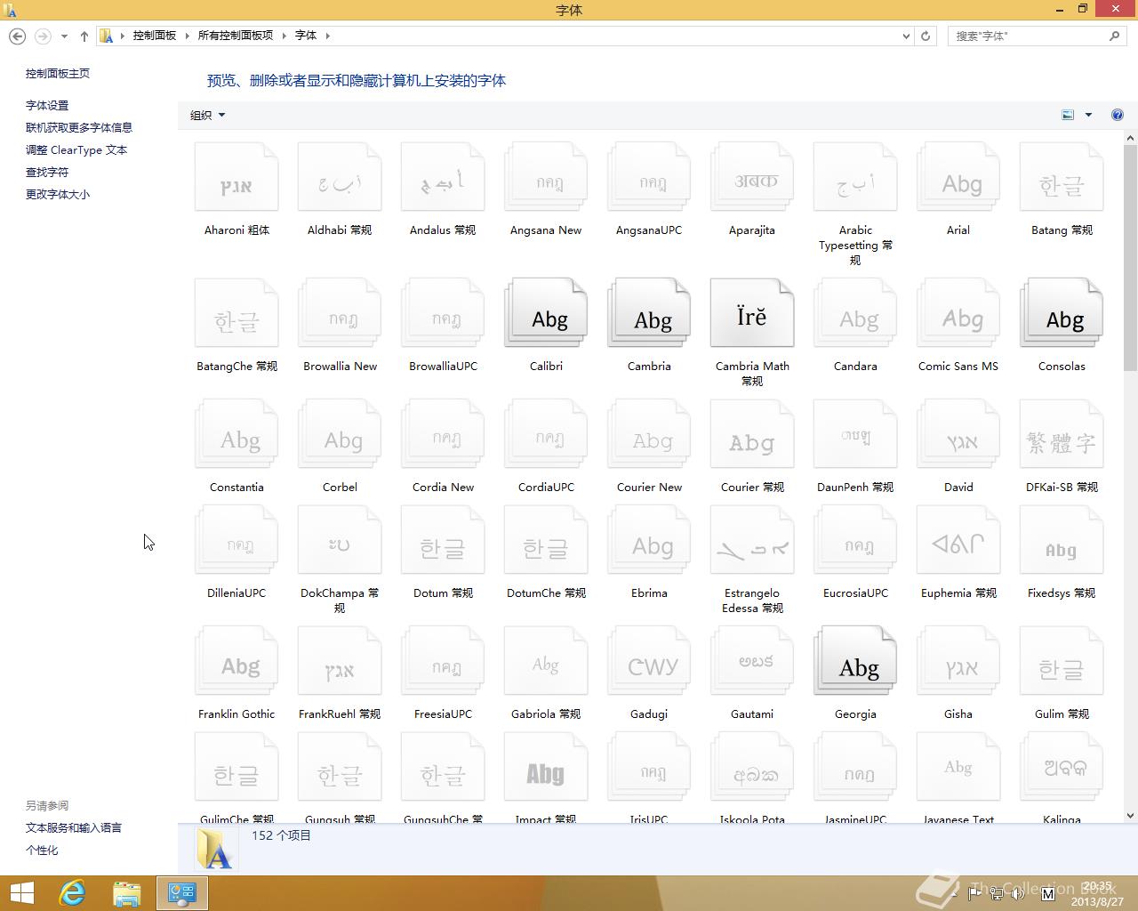
Task: Open the 组织 dropdown menu
Action: (207, 115)
